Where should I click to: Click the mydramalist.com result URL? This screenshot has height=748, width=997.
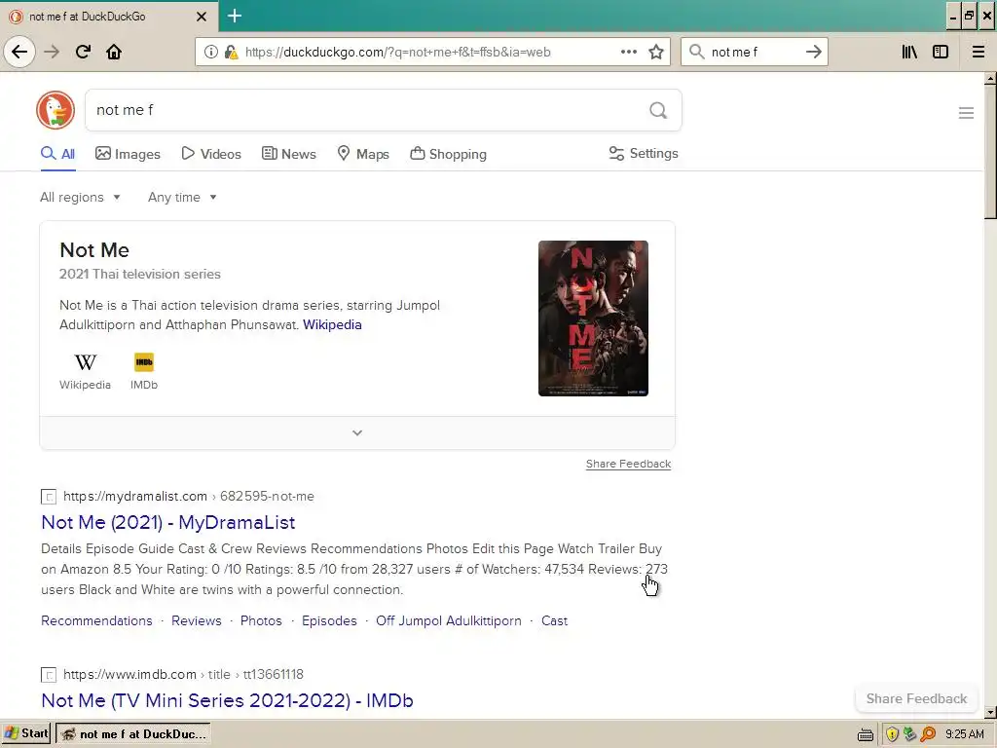click(188, 496)
